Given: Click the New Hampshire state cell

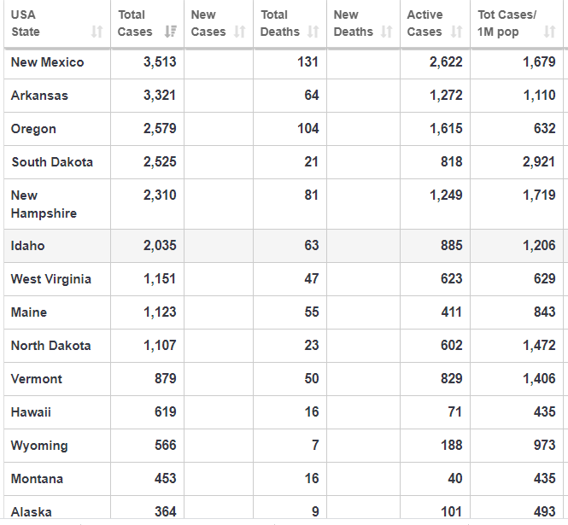Looking at the screenshot, I should tap(43, 204).
